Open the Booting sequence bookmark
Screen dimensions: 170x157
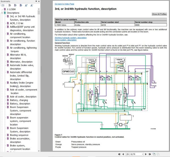pos(19,135)
